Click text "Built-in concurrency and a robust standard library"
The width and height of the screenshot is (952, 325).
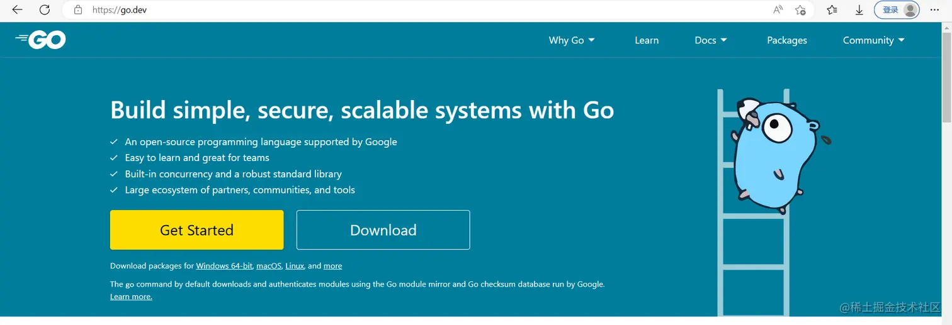click(x=233, y=174)
